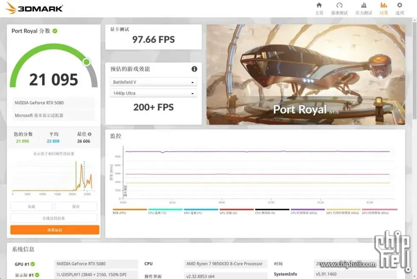The width and height of the screenshot is (417, 279).
Task: Click the 加载 (Load) button
Action: click(31, 206)
